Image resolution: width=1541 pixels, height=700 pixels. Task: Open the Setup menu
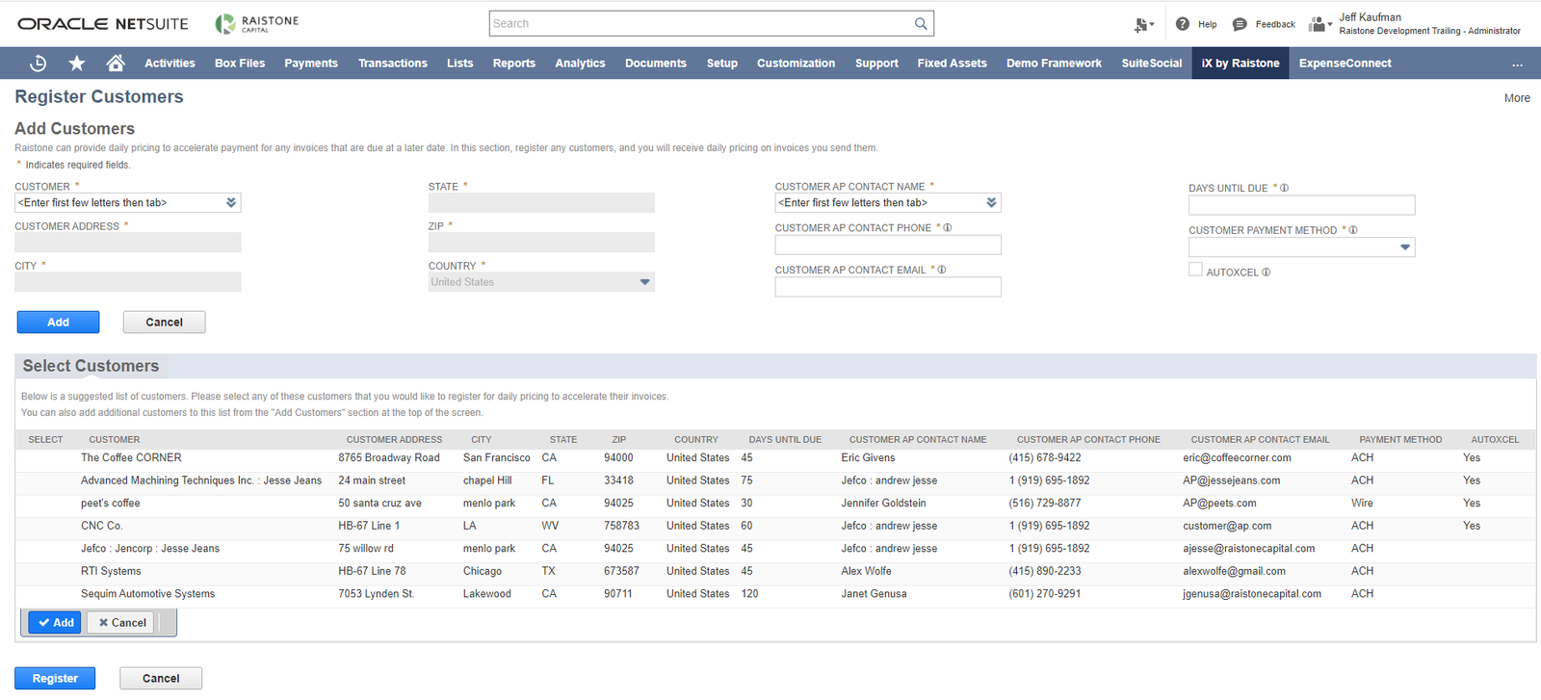point(722,64)
